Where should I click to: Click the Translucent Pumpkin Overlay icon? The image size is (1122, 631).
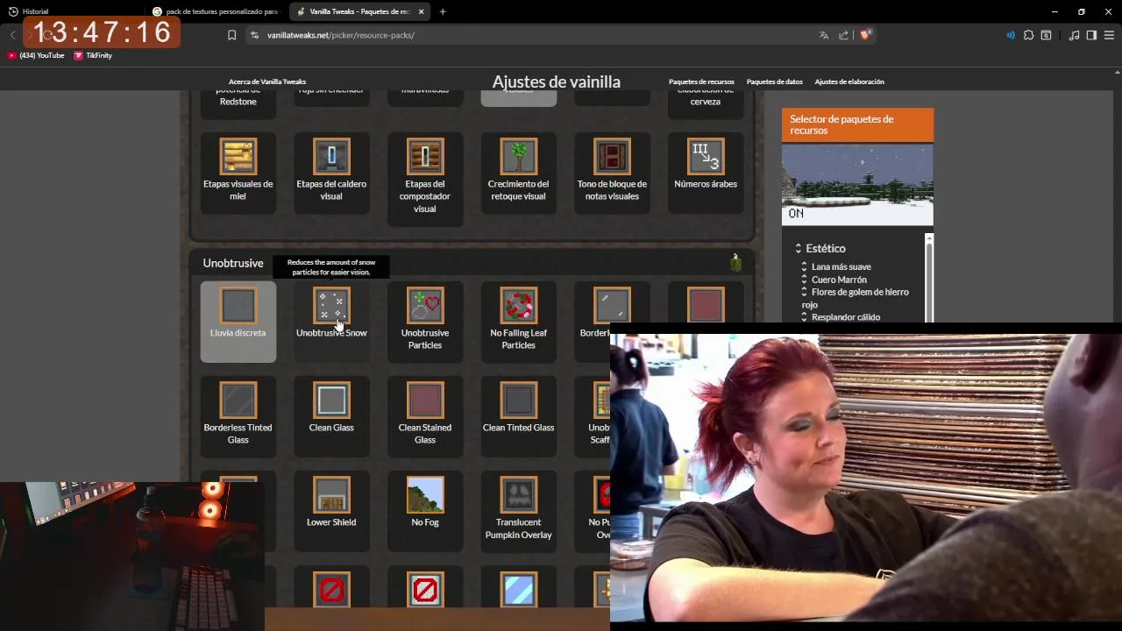coord(518,495)
